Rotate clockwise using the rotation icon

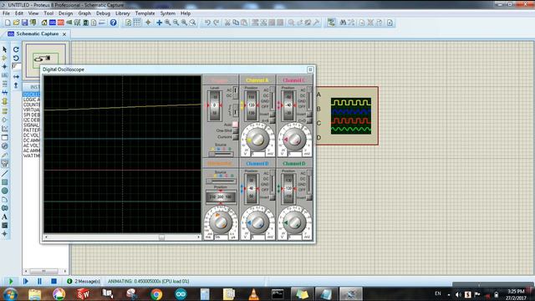tap(16, 49)
